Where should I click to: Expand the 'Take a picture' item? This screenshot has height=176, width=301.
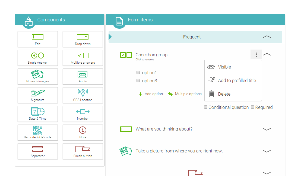click(267, 151)
